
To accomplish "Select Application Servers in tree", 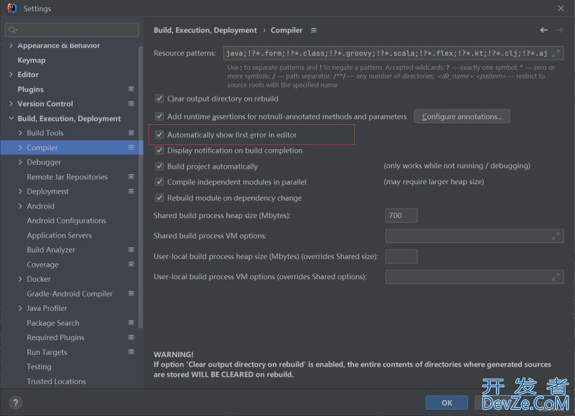I will 59,235.
